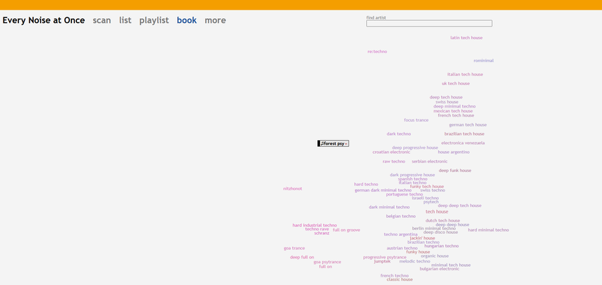Play the latin tech house genre
602x285 pixels.
[x=465, y=38]
